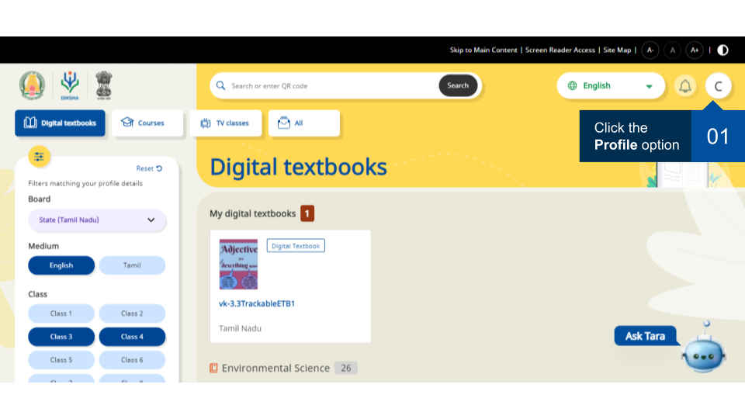Click the filter settings icon
The width and height of the screenshot is (745, 419).
pos(40,156)
